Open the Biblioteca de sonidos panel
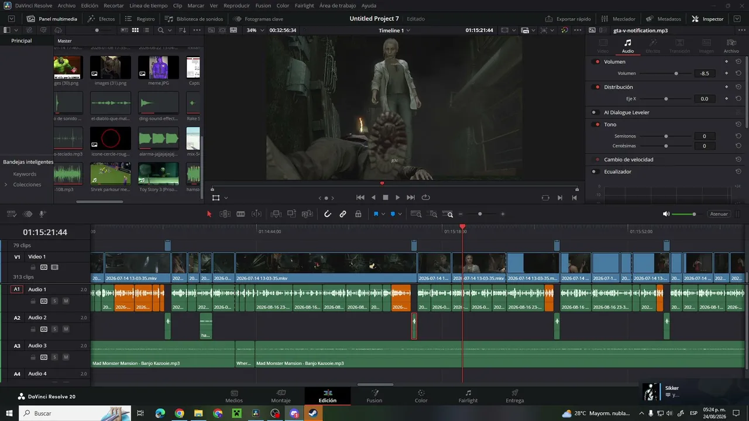749x421 pixels. (x=194, y=19)
